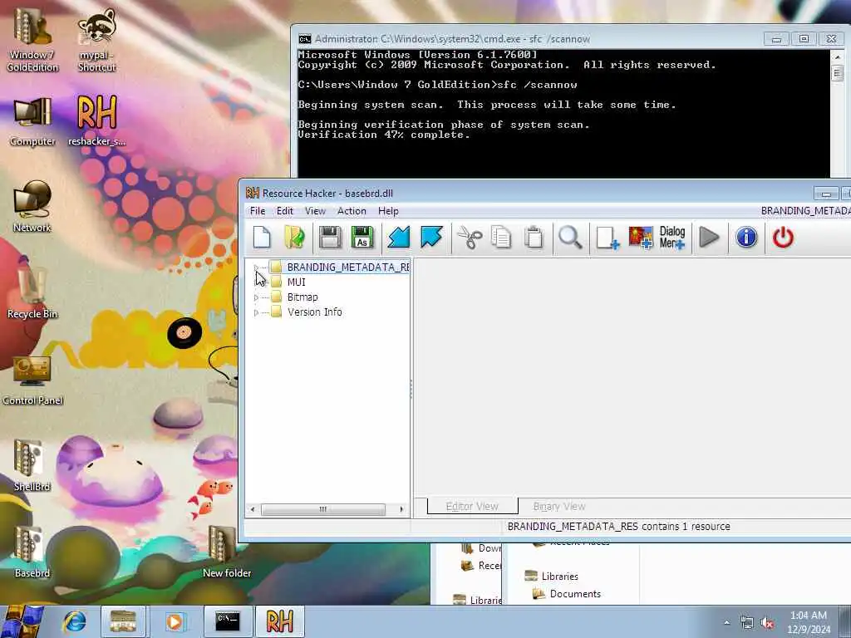The height and width of the screenshot is (638, 851).
Task: Copy with the two-pages icon
Action: tap(501, 238)
